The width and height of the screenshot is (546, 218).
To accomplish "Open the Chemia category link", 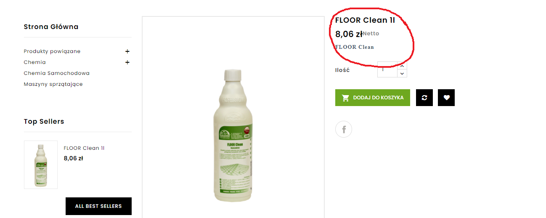I will point(35,62).
